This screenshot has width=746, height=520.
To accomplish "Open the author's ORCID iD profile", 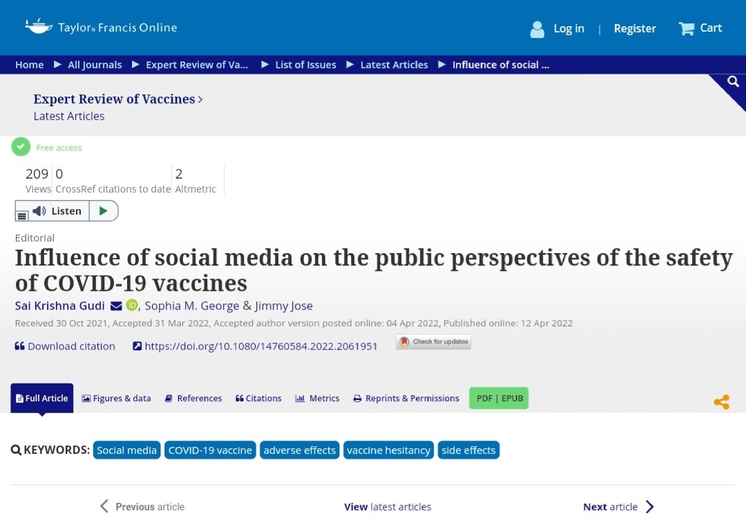I will point(131,306).
